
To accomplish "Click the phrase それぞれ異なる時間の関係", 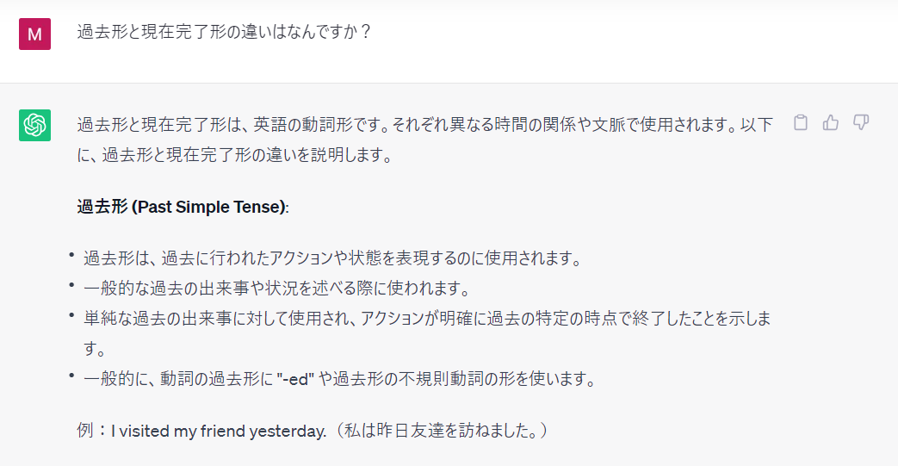I will 484,125.
